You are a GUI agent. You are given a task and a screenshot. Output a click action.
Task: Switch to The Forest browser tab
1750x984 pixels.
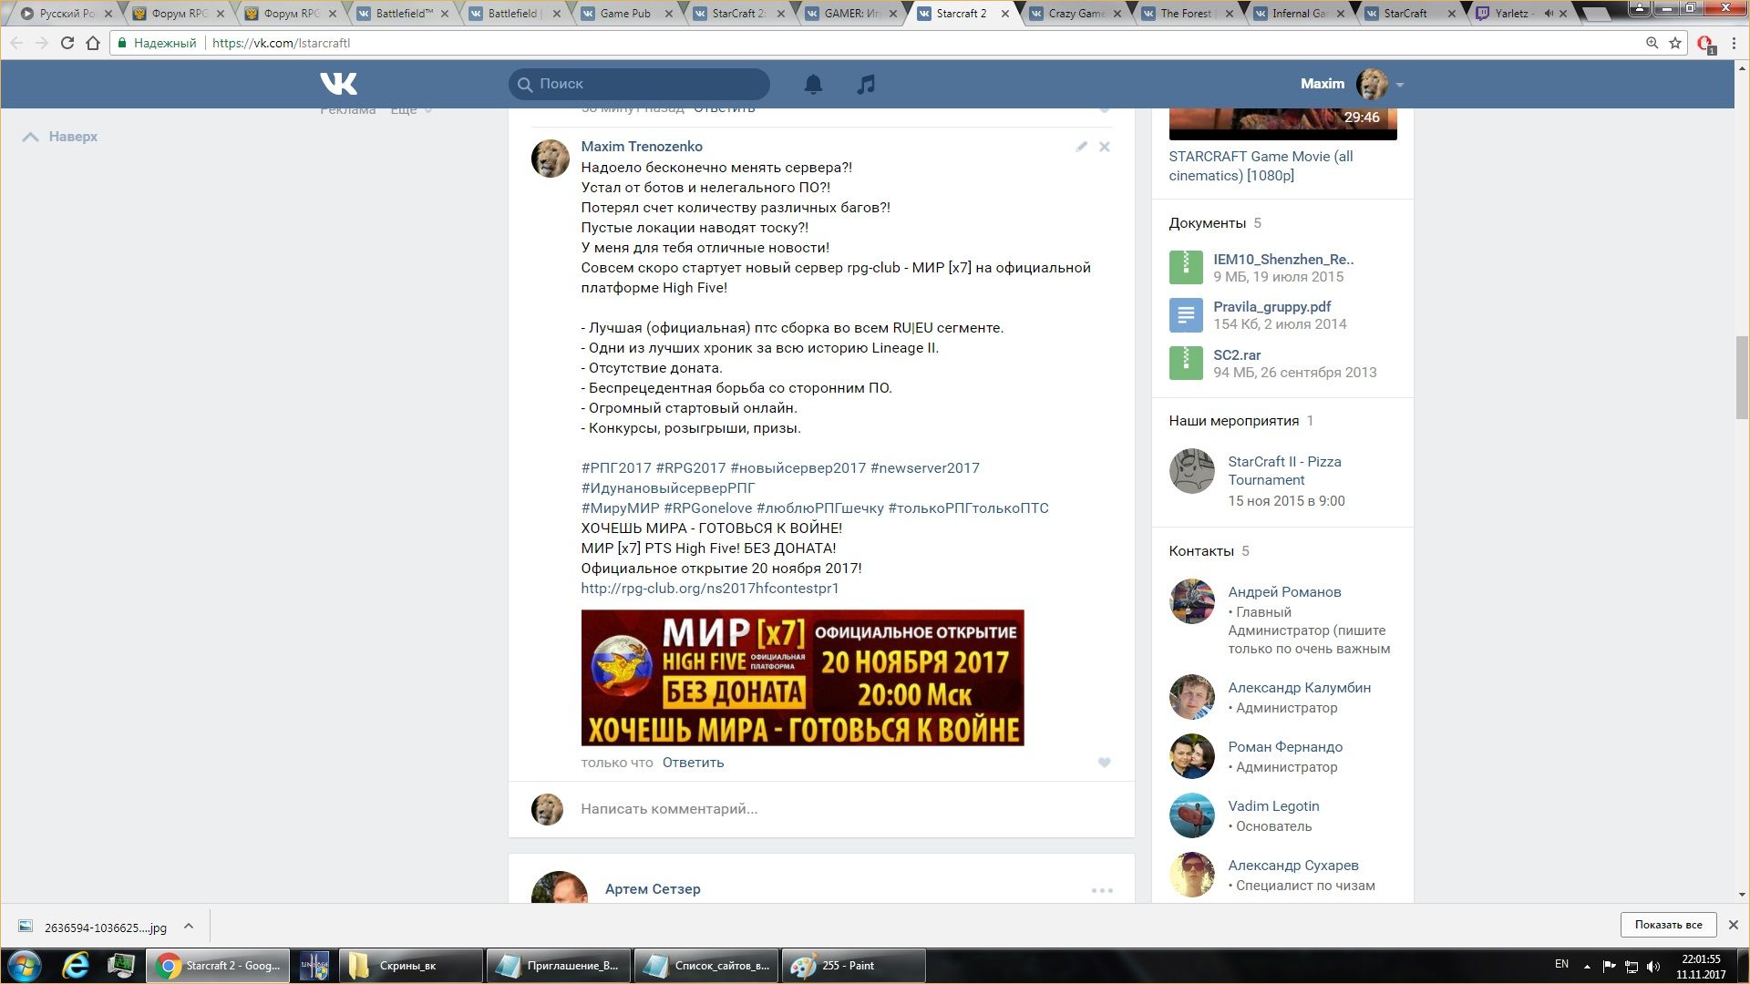[x=1185, y=14]
